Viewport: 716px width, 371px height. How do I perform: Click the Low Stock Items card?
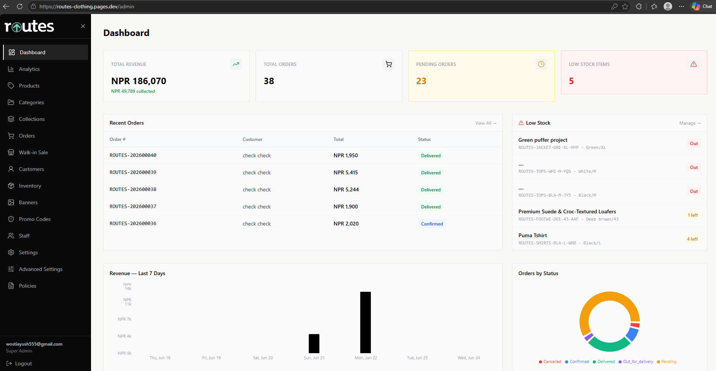(x=634, y=72)
